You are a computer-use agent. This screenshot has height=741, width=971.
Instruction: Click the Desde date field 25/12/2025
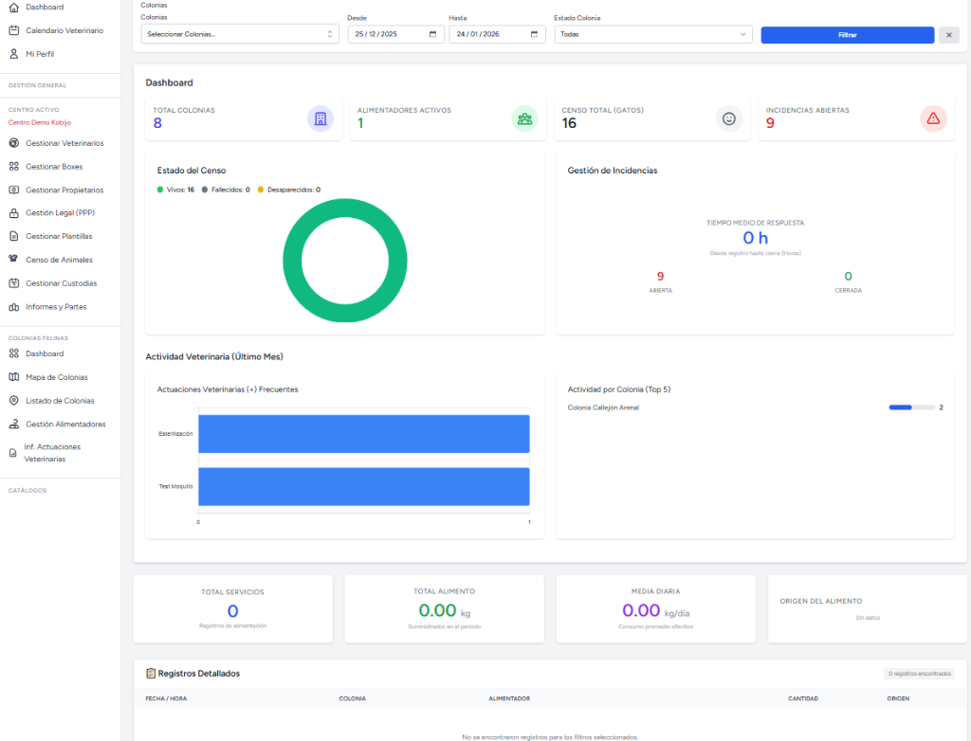[395, 34]
